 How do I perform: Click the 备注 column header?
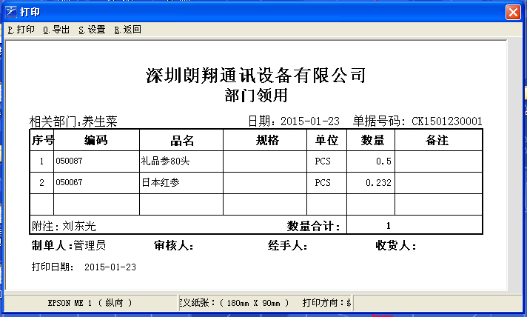438,141
